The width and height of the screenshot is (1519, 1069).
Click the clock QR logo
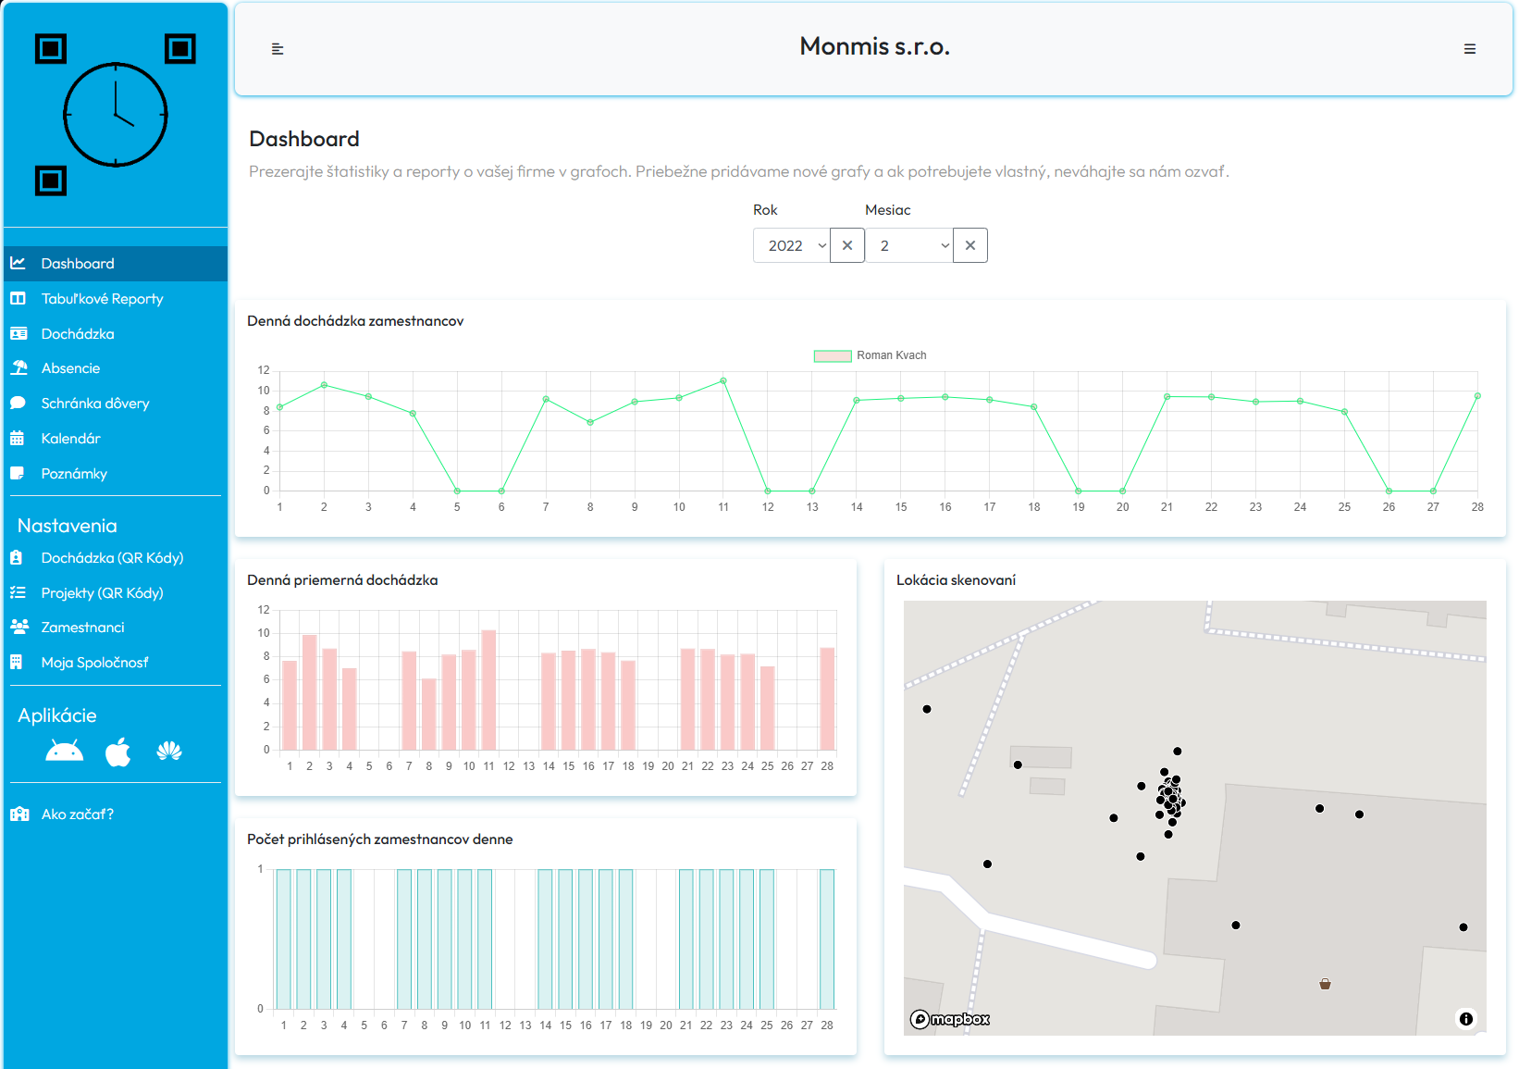tap(116, 115)
